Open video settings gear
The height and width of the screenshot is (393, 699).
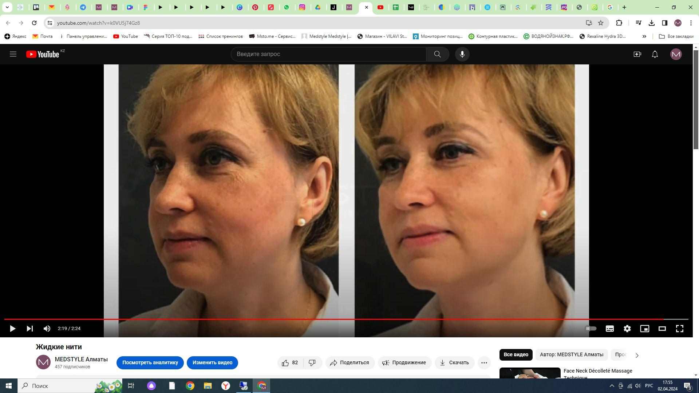[627, 329]
